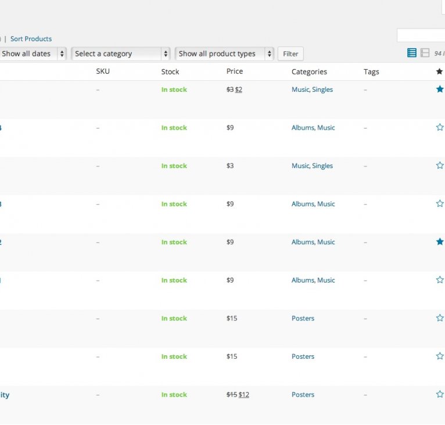The width and height of the screenshot is (445, 425).
Task: Sort the table by the SKU column header
Action: (103, 72)
